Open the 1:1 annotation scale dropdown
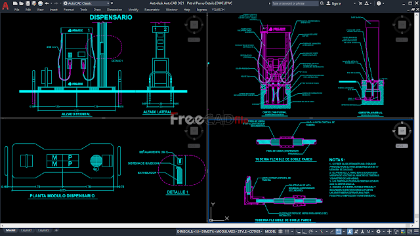The image size is (420, 236). [x=370, y=231]
